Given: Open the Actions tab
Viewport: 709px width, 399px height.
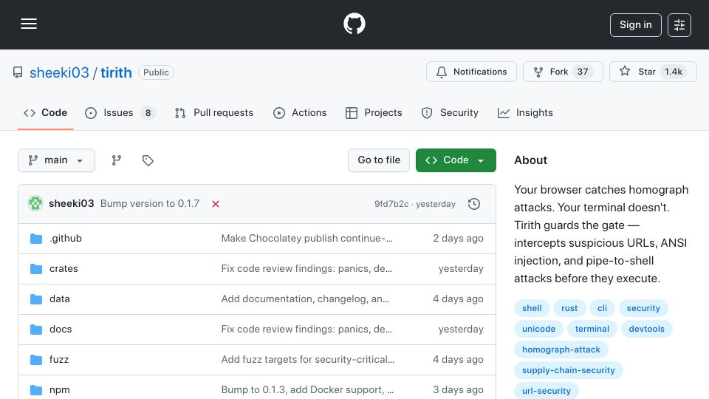Looking at the screenshot, I should (300, 112).
